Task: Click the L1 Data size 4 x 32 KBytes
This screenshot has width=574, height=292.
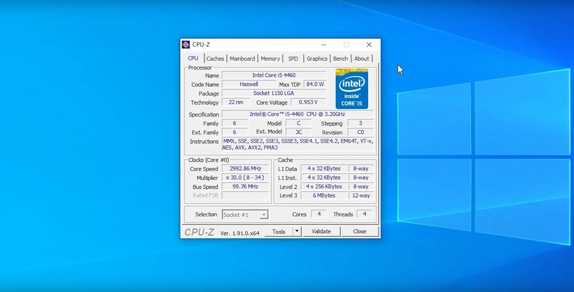Action: click(x=324, y=168)
